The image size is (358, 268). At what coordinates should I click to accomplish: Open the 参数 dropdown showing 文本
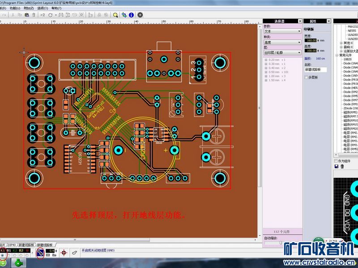point(282,31)
